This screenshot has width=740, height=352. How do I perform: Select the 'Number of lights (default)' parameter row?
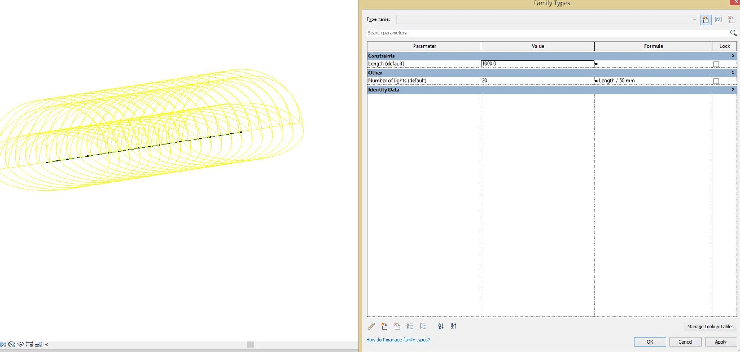pos(424,81)
